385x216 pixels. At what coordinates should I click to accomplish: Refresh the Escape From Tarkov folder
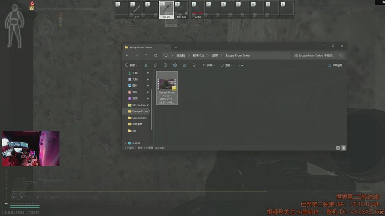tap(155, 55)
